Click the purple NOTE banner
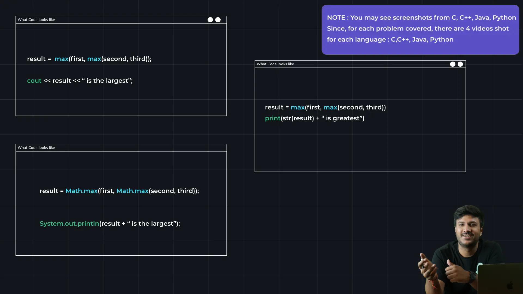The image size is (523, 294). tap(420, 29)
